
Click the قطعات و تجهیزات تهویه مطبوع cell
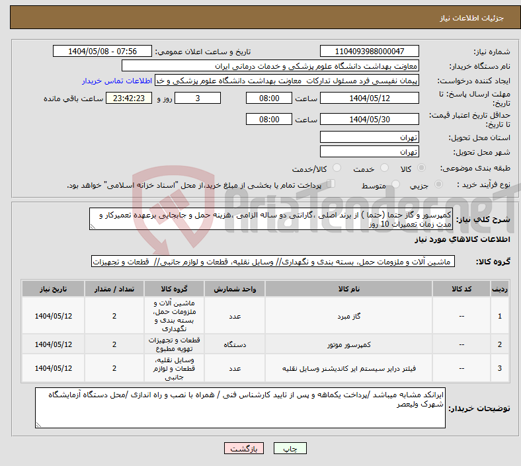click(x=174, y=344)
